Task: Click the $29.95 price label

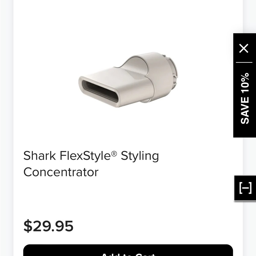Action: pyautogui.click(x=48, y=226)
